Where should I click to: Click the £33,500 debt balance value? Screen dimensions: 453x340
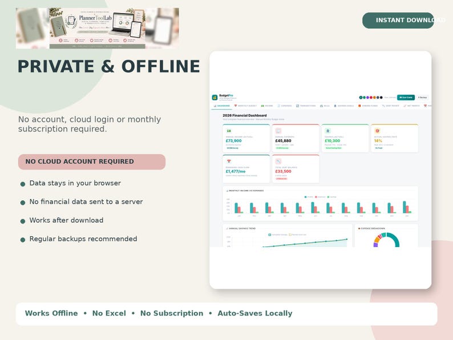[283, 171]
